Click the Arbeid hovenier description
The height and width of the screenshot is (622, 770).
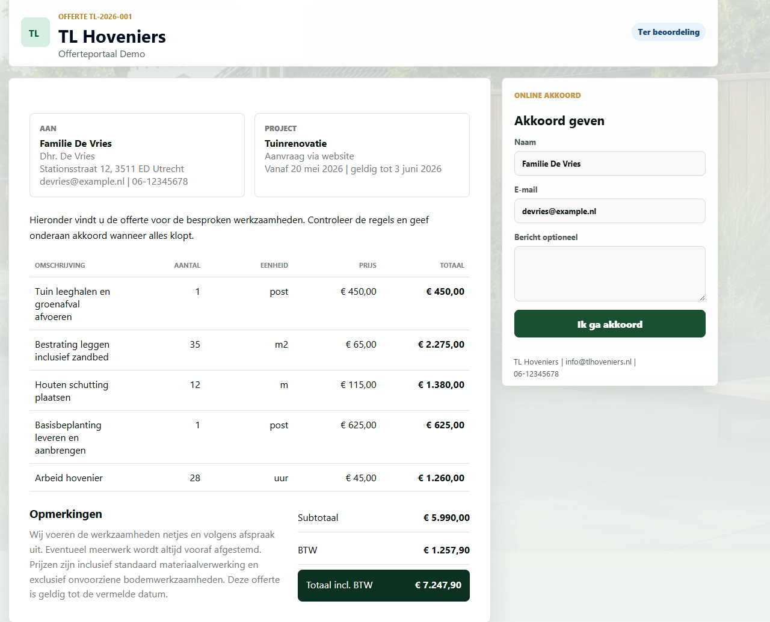(69, 478)
